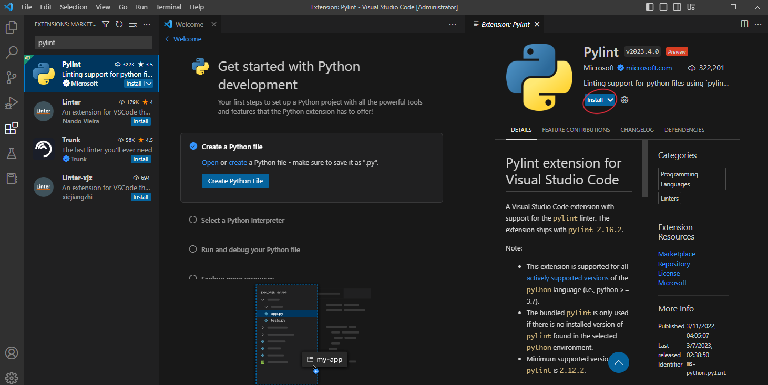Image resolution: width=768 pixels, height=385 pixels.
Task: Click the extensions search field containing 'pylint'
Action: click(x=94, y=43)
